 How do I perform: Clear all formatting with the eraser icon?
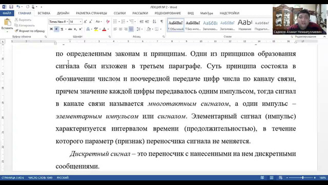click(x=108, y=22)
